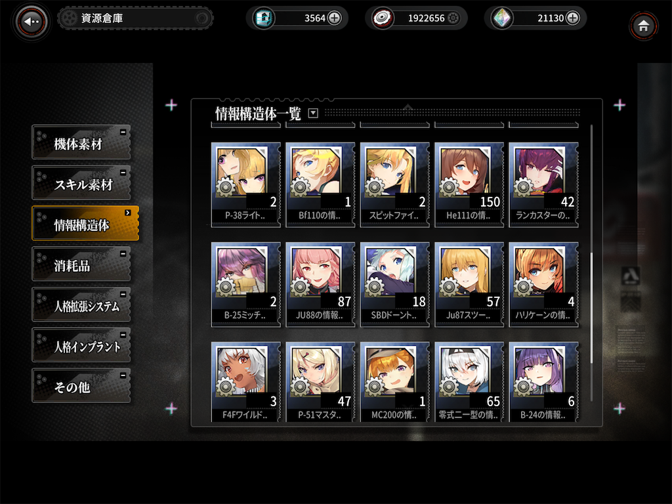Expand the 機体素材 category

coord(81,142)
